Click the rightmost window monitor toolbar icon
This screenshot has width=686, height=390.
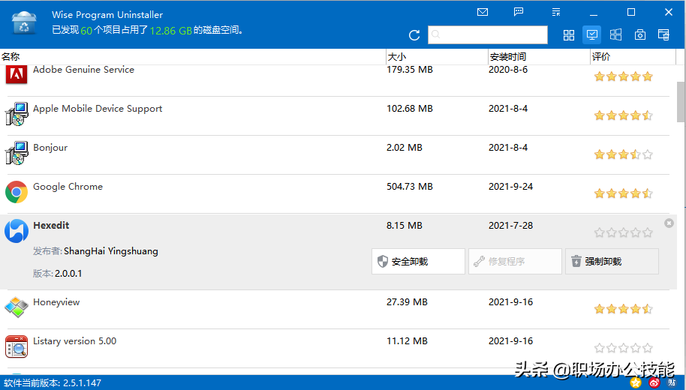click(663, 35)
